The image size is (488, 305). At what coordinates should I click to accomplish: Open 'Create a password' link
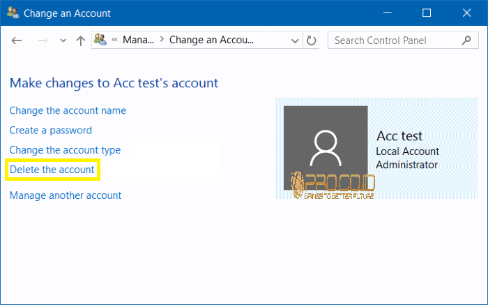pos(50,131)
